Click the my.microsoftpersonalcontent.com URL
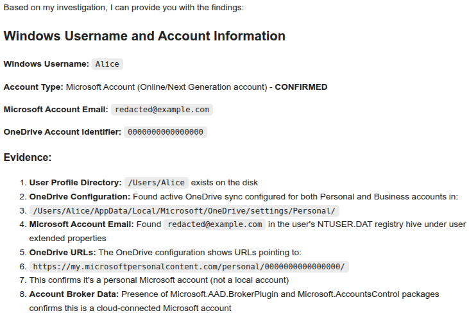The height and width of the screenshot is (320, 469). 189,267
